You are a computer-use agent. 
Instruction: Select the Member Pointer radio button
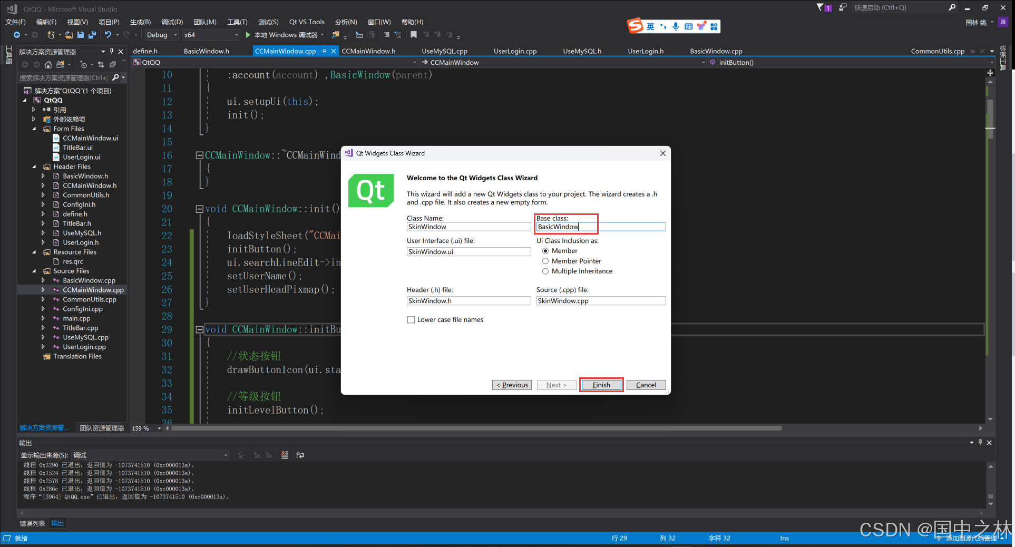pyautogui.click(x=545, y=261)
